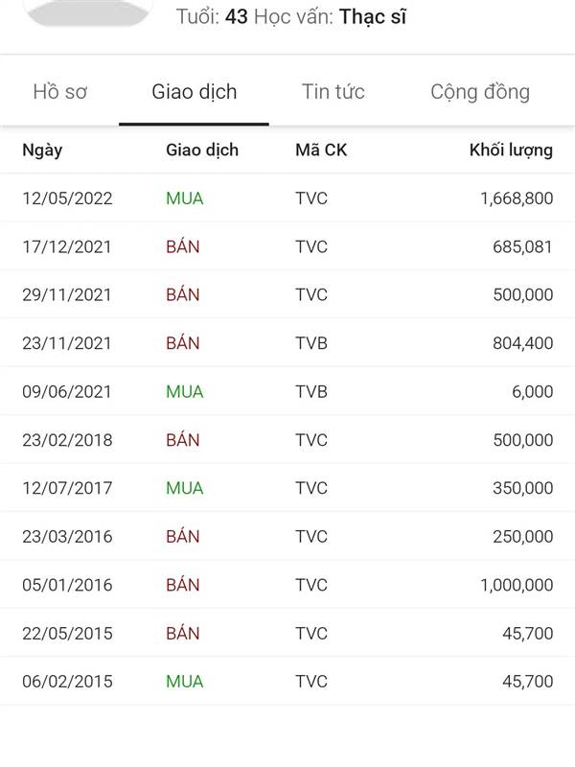This screenshot has height=767, width=575.
Task: Open the 05/01/2016 row with 1,000,000 volume
Action: coord(287,585)
